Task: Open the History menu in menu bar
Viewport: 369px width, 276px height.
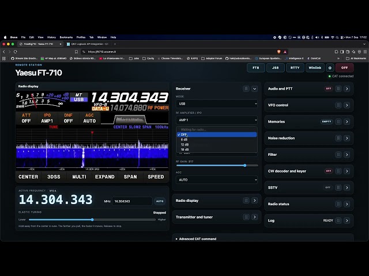Action: (51, 37)
